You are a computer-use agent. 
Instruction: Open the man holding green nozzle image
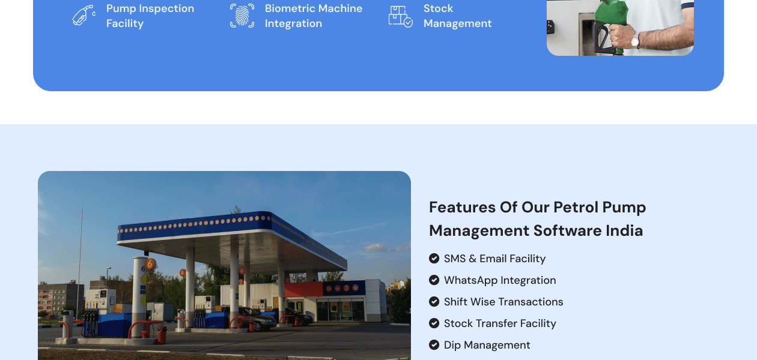620,28
